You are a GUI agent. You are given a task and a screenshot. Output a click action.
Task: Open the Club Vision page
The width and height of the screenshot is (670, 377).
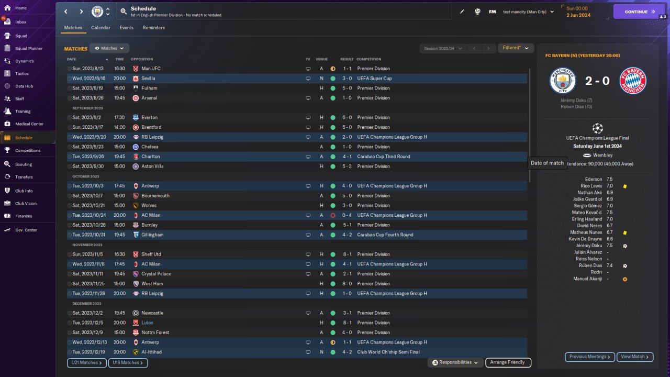click(26, 204)
